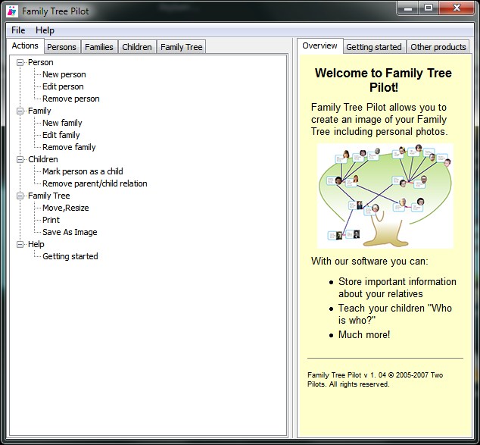Choose Getting started in the tree
This screenshot has width=480, height=445.
click(x=70, y=256)
